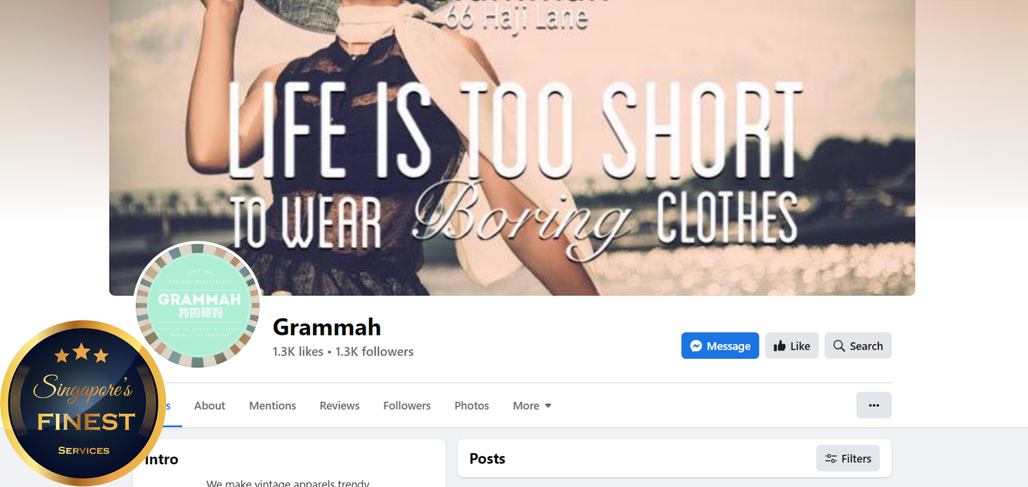The width and height of the screenshot is (1028, 487).
Task: Open the Mentions tab
Action: click(273, 406)
